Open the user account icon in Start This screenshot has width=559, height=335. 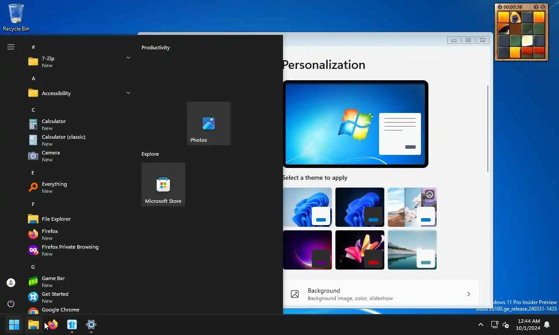click(x=11, y=283)
